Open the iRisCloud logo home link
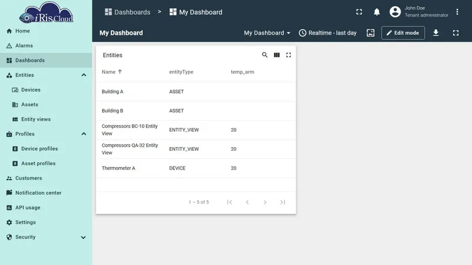Screen dimensions: 472x265 click(46, 12)
